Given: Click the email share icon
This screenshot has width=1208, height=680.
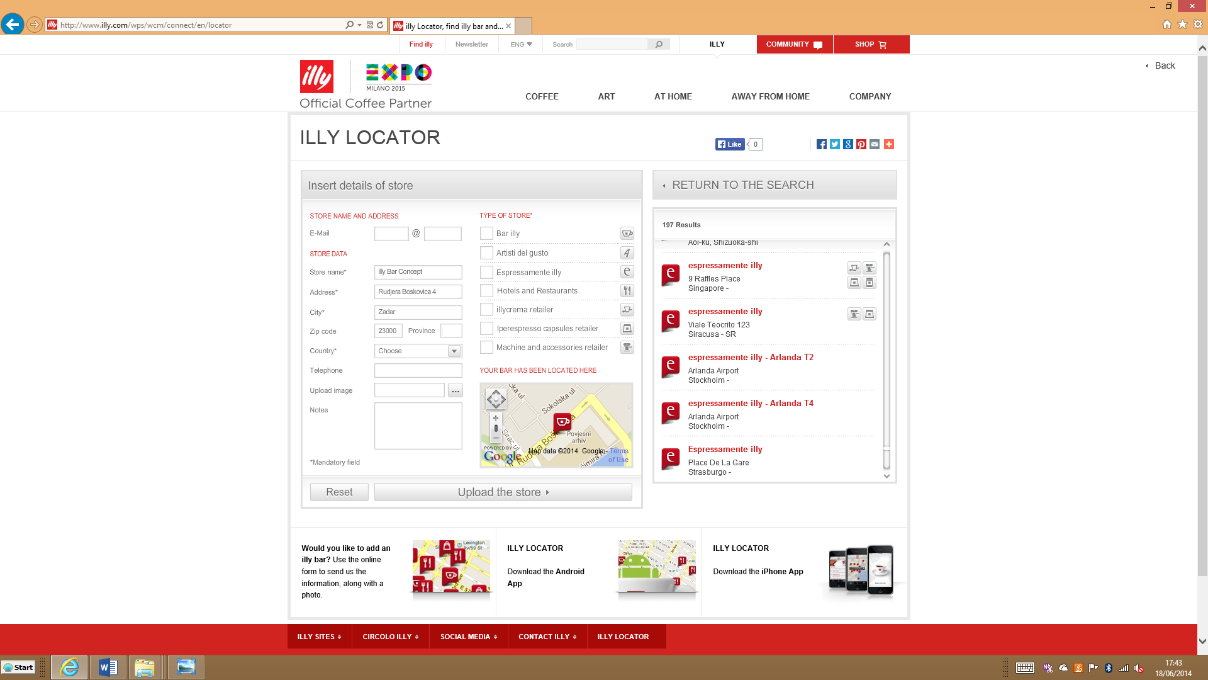Looking at the screenshot, I should (875, 144).
